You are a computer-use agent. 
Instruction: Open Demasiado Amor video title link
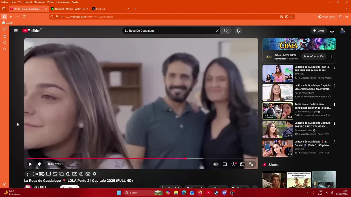(313, 87)
